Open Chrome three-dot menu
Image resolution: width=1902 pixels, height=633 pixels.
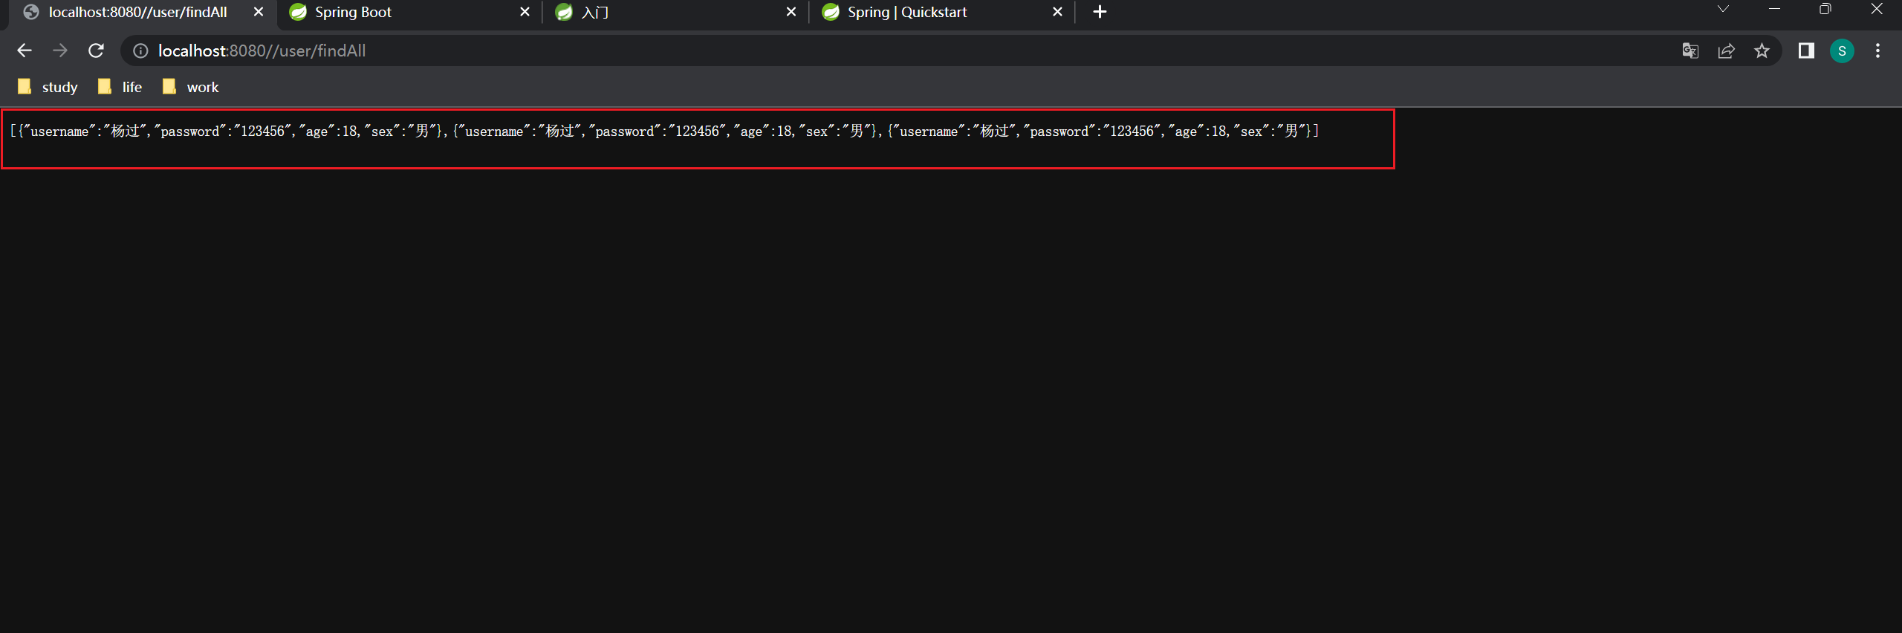point(1877,51)
